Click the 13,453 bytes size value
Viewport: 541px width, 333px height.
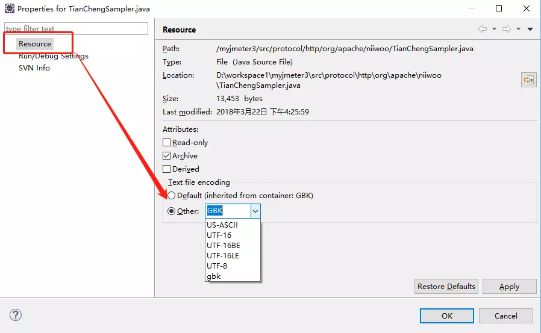pyautogui.click(x=239, y=99)
